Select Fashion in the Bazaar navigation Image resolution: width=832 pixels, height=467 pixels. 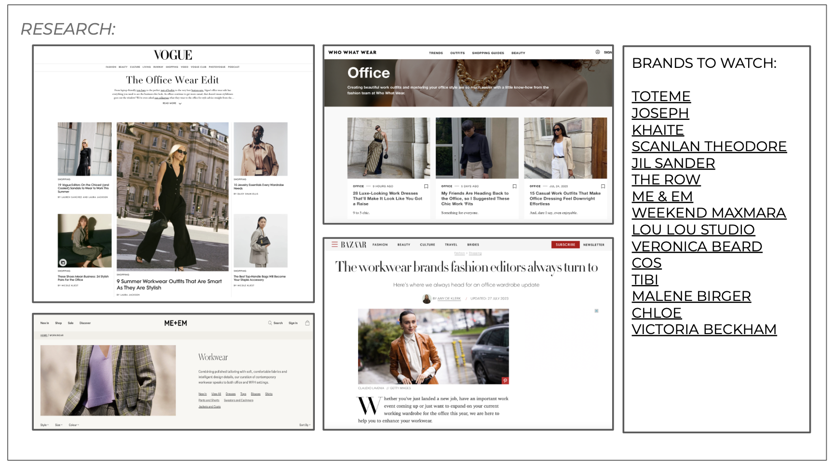tap(380, 245)
